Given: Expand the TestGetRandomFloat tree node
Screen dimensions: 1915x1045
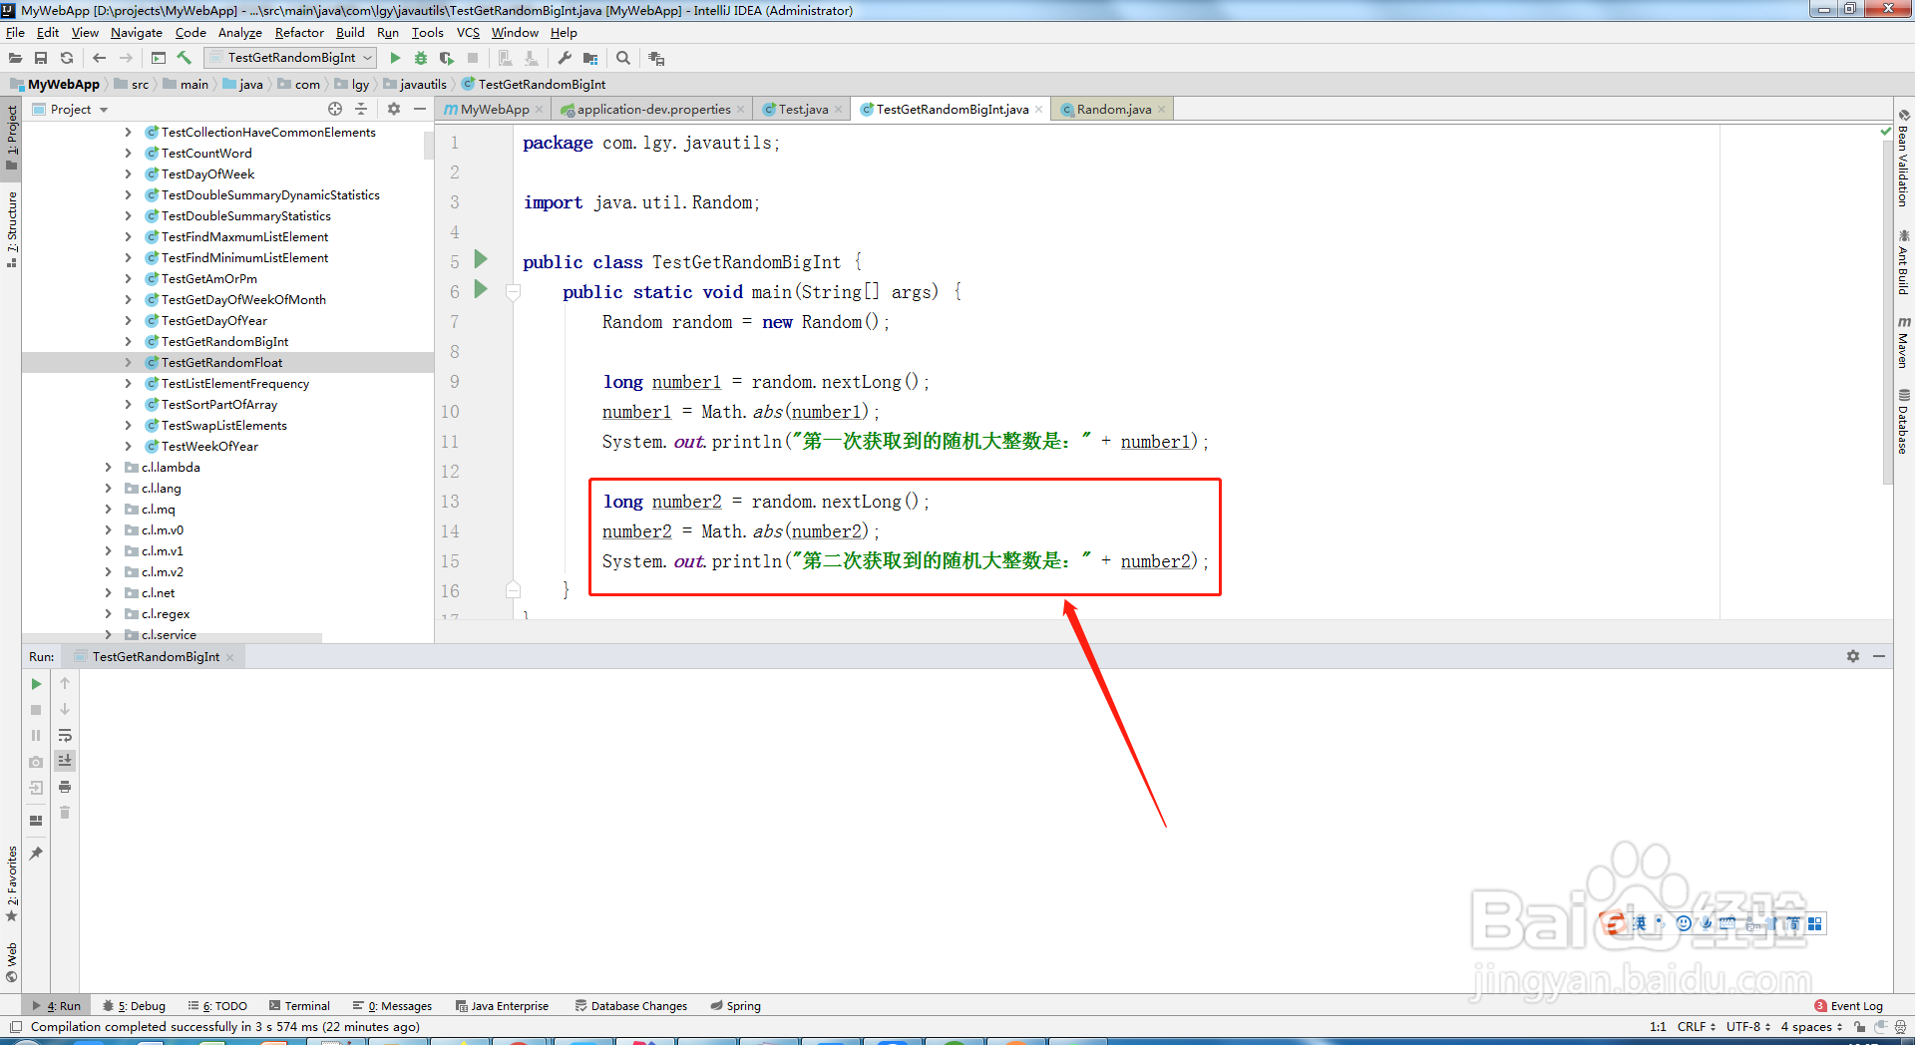Looking at the screenshot, I should click(x=128, y=362).
